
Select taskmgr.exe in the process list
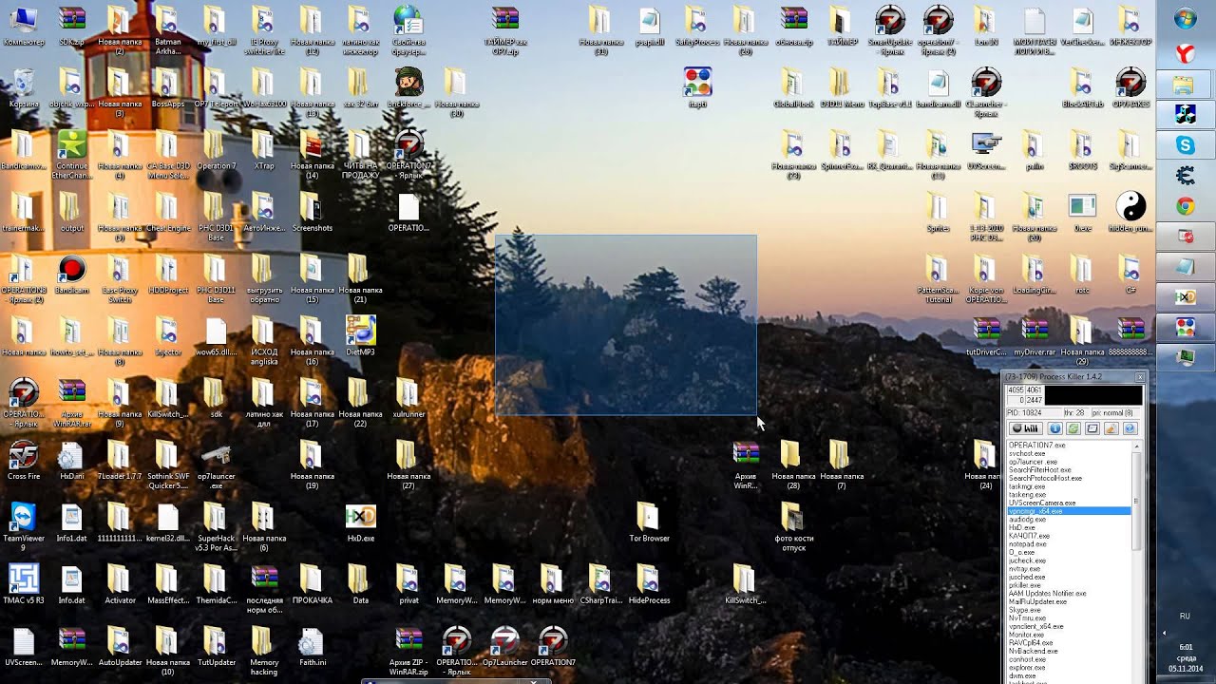click(1069, 486)
